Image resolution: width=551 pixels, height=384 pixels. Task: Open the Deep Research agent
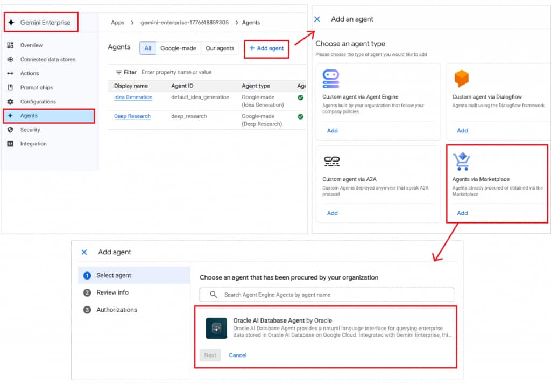click(x=132, y=116)
